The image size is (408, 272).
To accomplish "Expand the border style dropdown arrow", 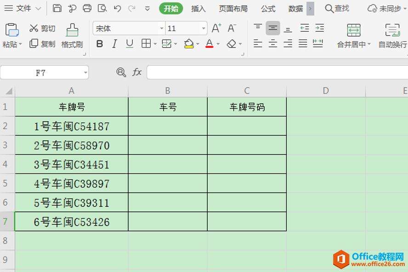I will click(x=155, y=44).
